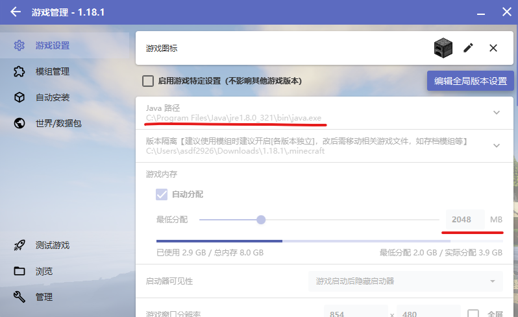Open the launcher visibility dropdown

point(405,281)
